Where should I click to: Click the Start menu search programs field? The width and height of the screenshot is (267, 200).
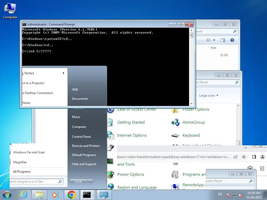click(x=37, y=182)
